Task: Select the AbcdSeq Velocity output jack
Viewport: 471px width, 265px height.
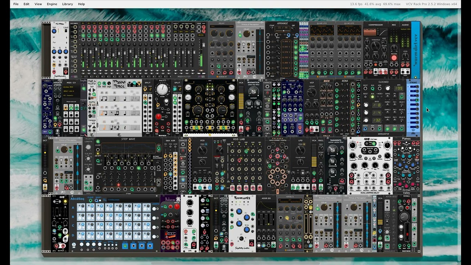Action: click(142, 246)
